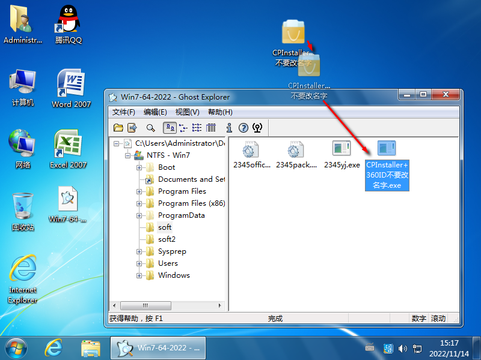This screenshot has width=481, height=360.
Task: Expand the Program Files tree node
Action: (139, 191)
